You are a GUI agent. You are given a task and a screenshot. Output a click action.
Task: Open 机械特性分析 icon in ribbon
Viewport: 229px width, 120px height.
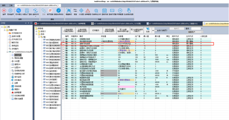click(x=96, y=12)
